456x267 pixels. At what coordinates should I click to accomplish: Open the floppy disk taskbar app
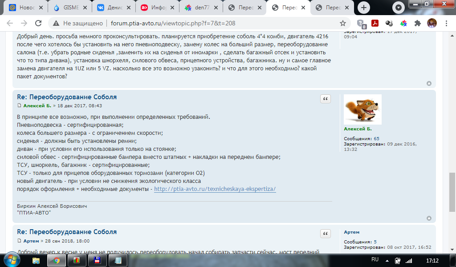coord(97,260)
